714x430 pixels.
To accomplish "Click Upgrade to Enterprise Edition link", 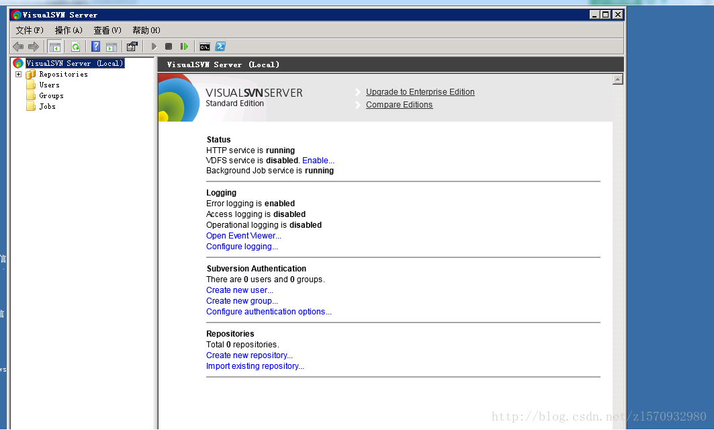I will coord(420,92).
